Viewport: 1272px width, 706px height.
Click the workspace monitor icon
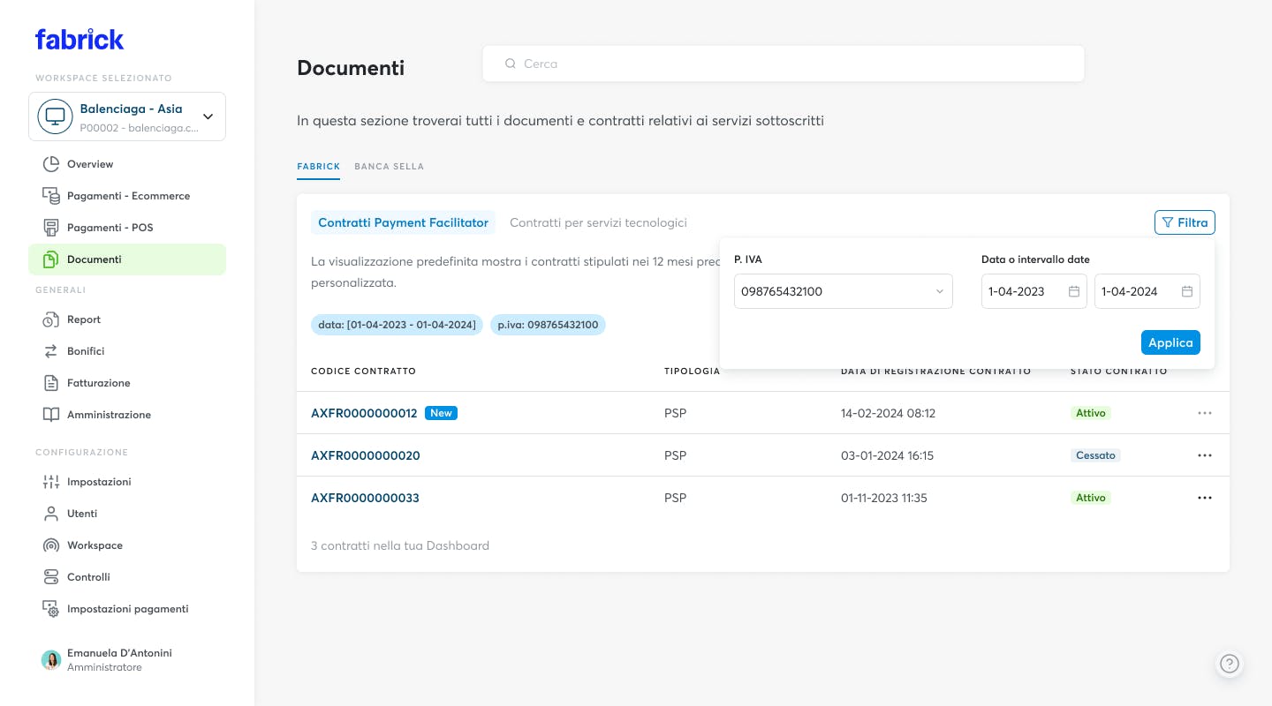pos(55,116)
